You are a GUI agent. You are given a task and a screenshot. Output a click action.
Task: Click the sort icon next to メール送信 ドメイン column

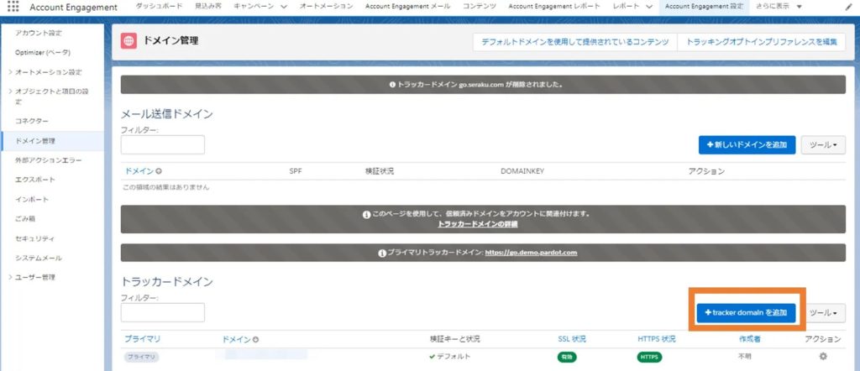coord(159,171)
